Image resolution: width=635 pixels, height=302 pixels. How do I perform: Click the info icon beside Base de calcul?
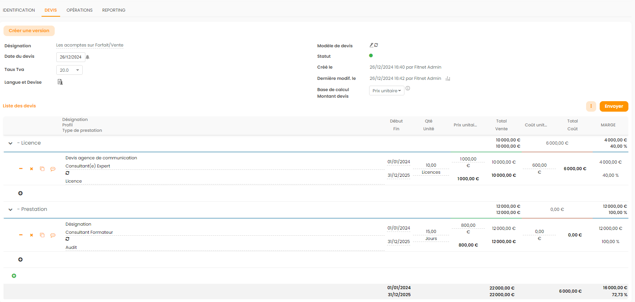click(x=408, y=88)
